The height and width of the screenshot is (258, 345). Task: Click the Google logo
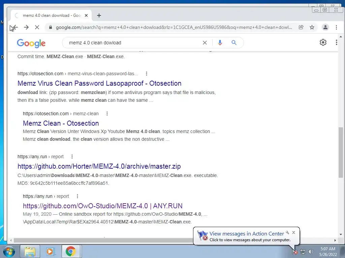(x=31, y=43)
